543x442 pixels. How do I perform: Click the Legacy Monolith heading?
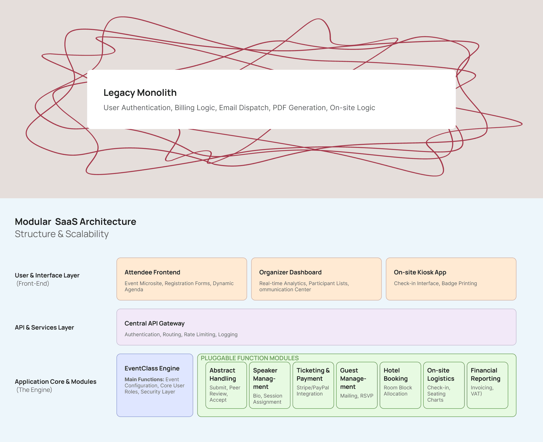pos(140,93)
